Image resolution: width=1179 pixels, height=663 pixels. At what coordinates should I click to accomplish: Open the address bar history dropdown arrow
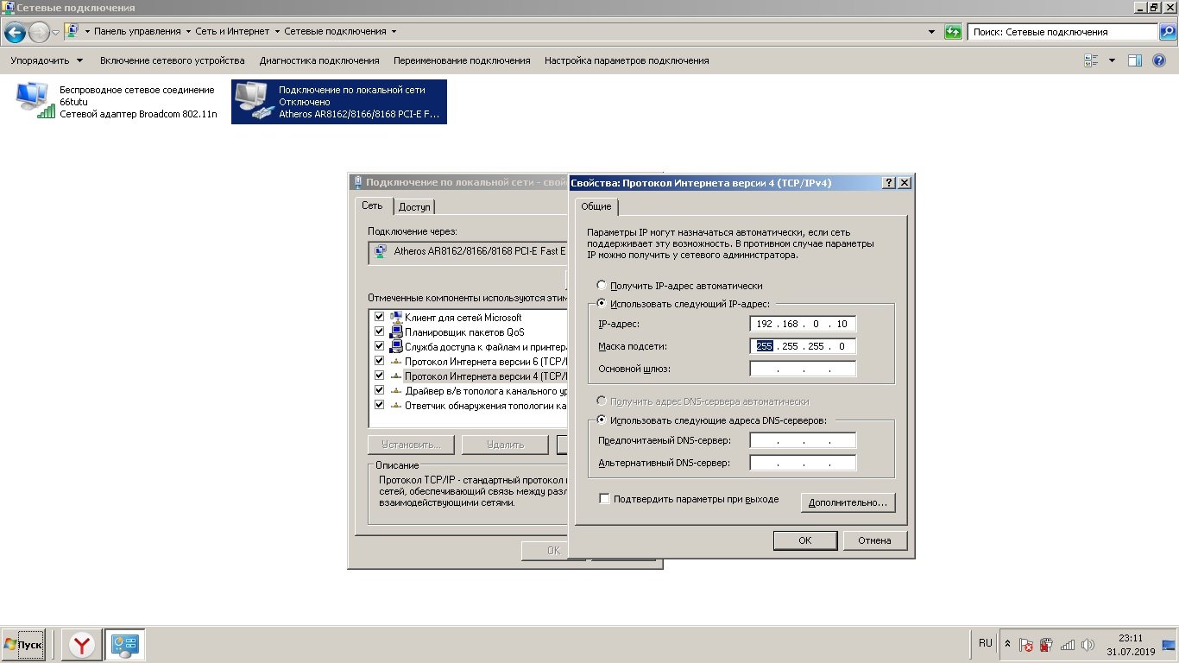click(931, 32)
